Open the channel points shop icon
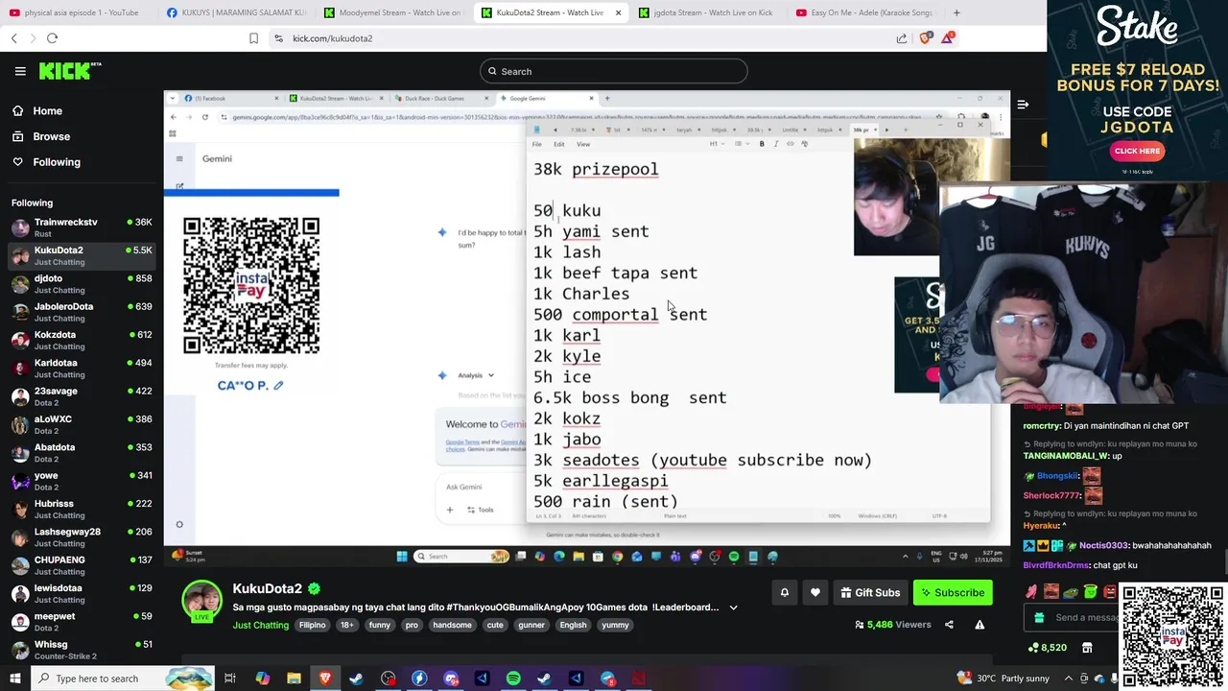The height and width of the screenshot is (691, 1228). (x=1087, y=648)
